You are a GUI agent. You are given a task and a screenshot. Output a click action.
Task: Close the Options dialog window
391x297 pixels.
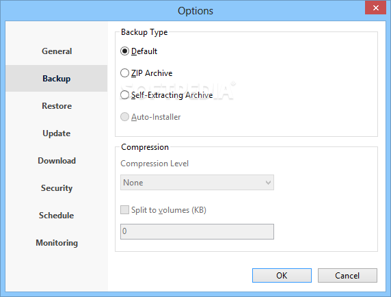pyautogui.click(x=375, y=8)
